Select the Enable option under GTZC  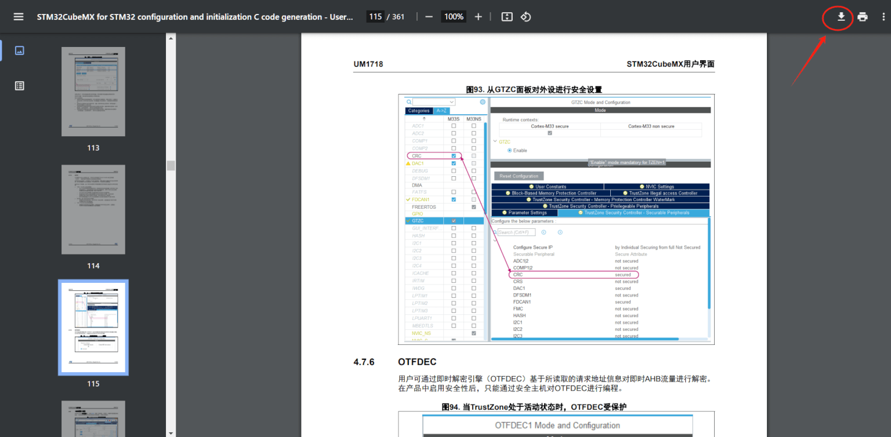click(x=509, y=151)
